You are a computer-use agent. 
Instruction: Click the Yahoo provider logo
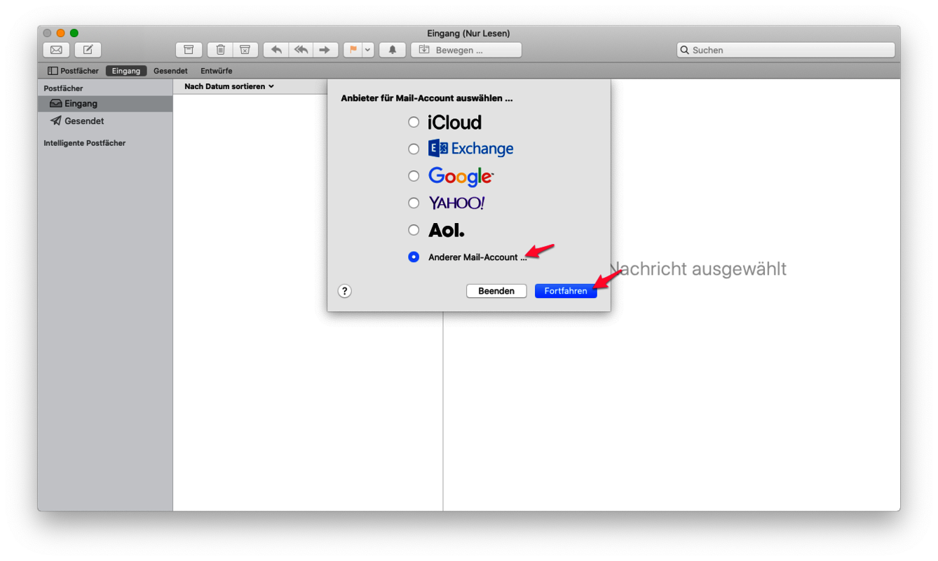[456, 203]
